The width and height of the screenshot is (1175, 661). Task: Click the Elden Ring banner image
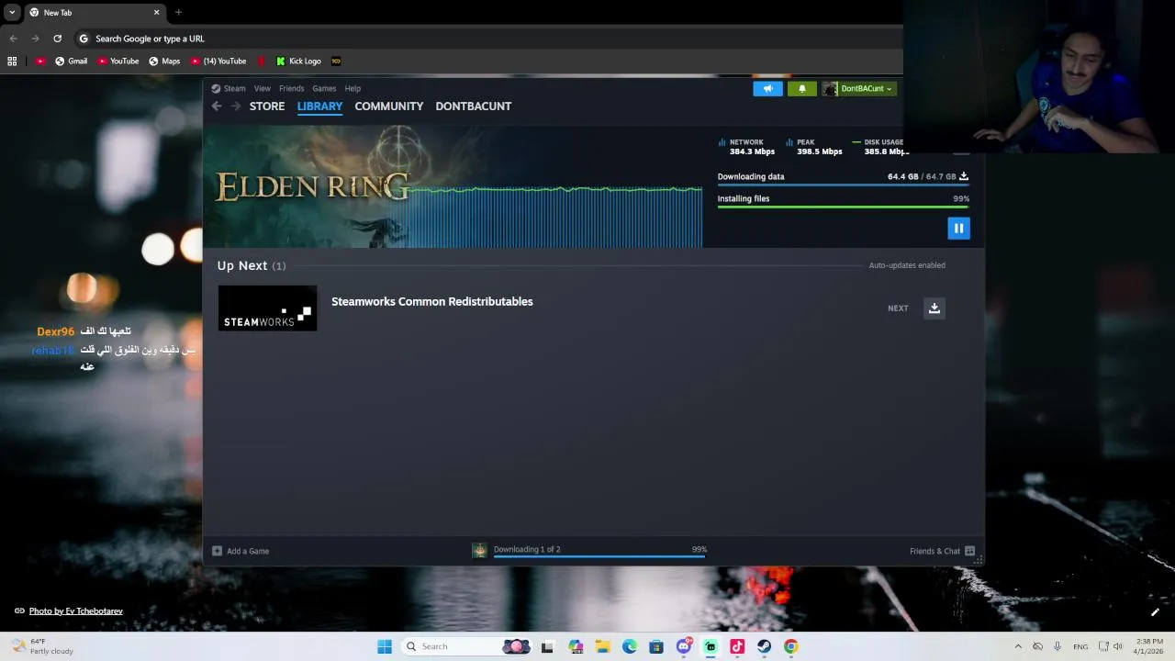click(453, 186)
